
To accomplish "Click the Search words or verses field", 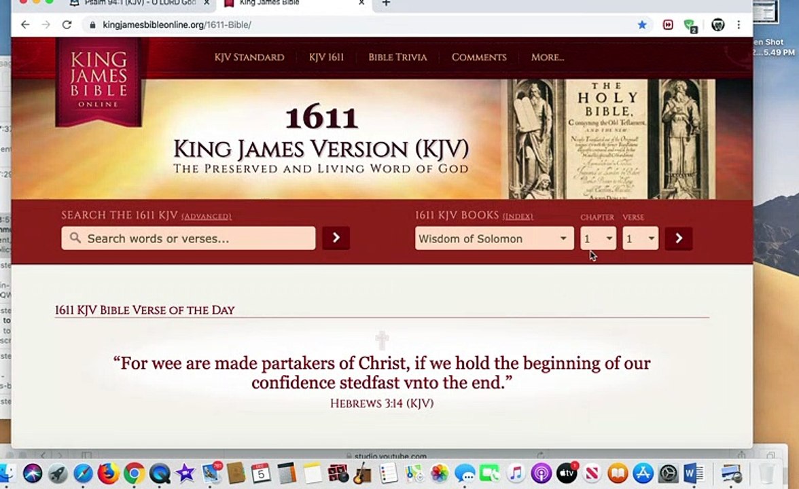I will click(188, 238).
